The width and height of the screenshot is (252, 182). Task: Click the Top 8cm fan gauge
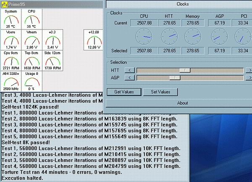pyautogui.click(x=31, y=61)
